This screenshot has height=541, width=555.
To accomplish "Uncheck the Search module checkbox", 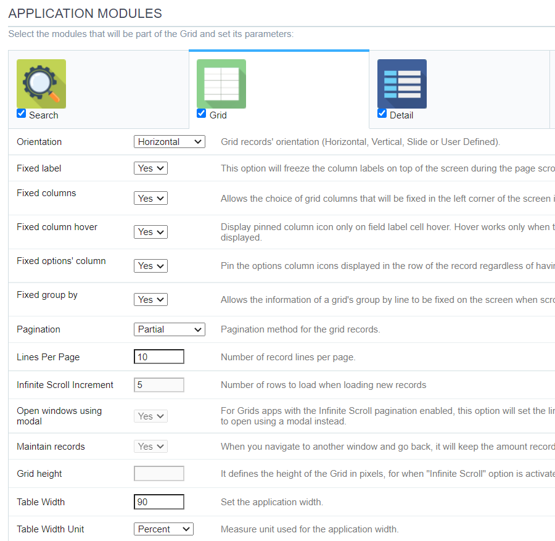I will 20,113.
